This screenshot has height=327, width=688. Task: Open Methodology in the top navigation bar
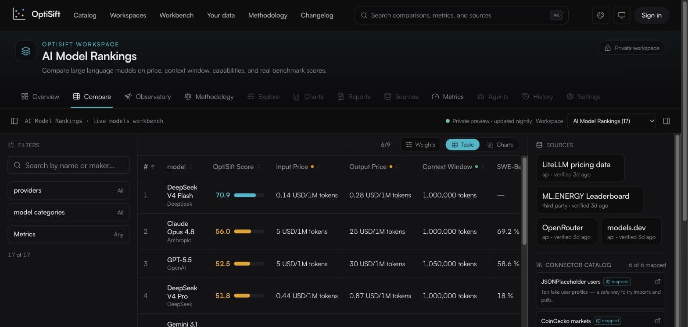268,15
